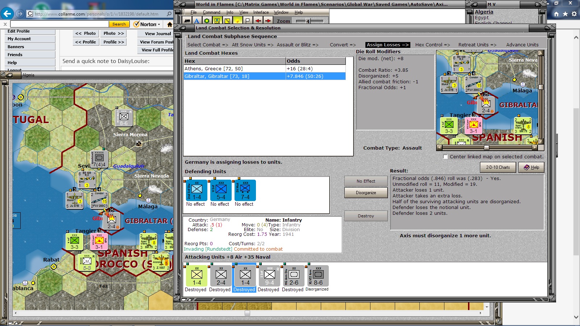Viewport: 580px width, 326px height.
Task: Select the yellow 1-4 attacking unit
Action: click(x=197, y=276)
